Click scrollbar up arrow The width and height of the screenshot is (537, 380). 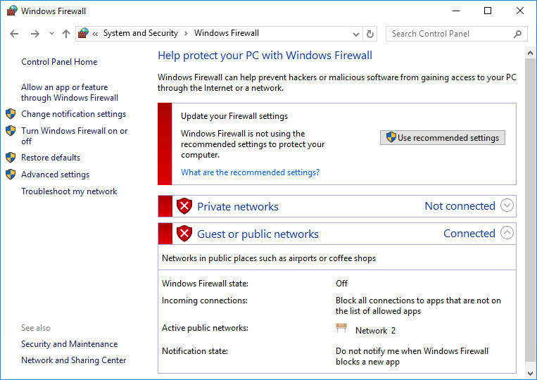(x=530, y=53)
